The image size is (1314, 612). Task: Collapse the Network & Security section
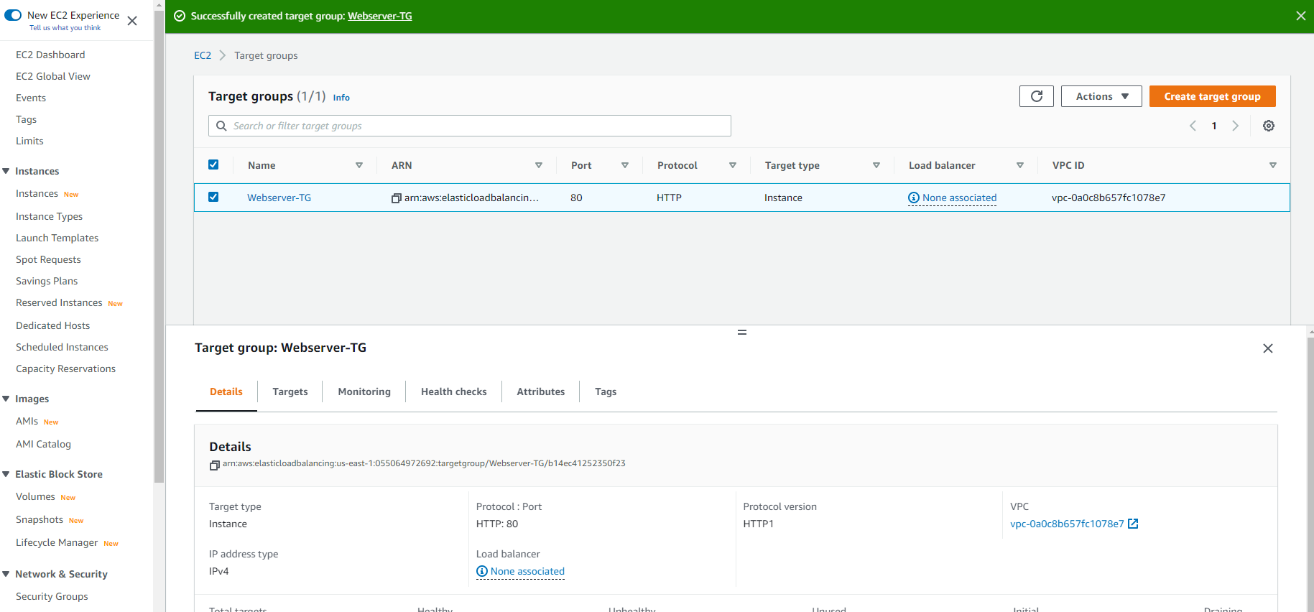pos(6,574)
